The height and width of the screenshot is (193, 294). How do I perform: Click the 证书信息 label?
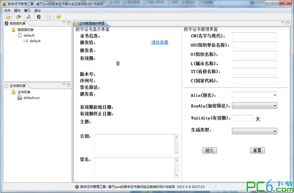(x=90, y=36)
